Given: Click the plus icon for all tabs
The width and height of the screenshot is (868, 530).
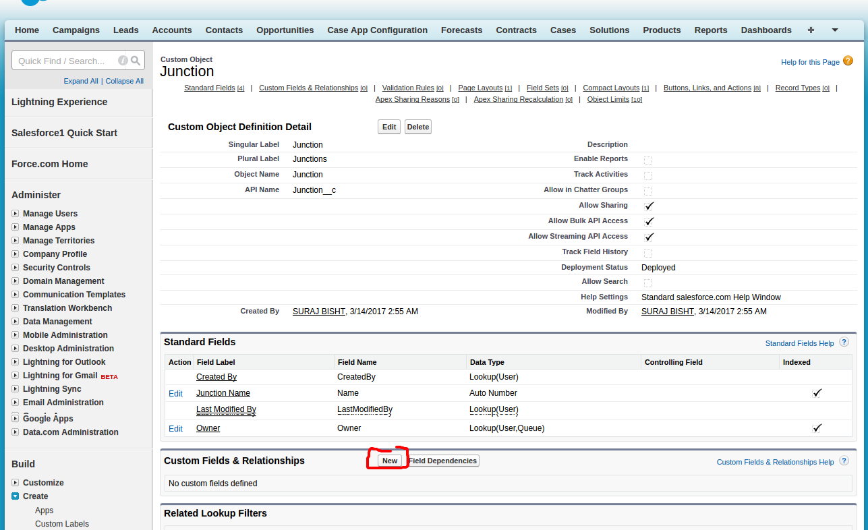Looking at the screenshot, I should (x=811, y=30).
